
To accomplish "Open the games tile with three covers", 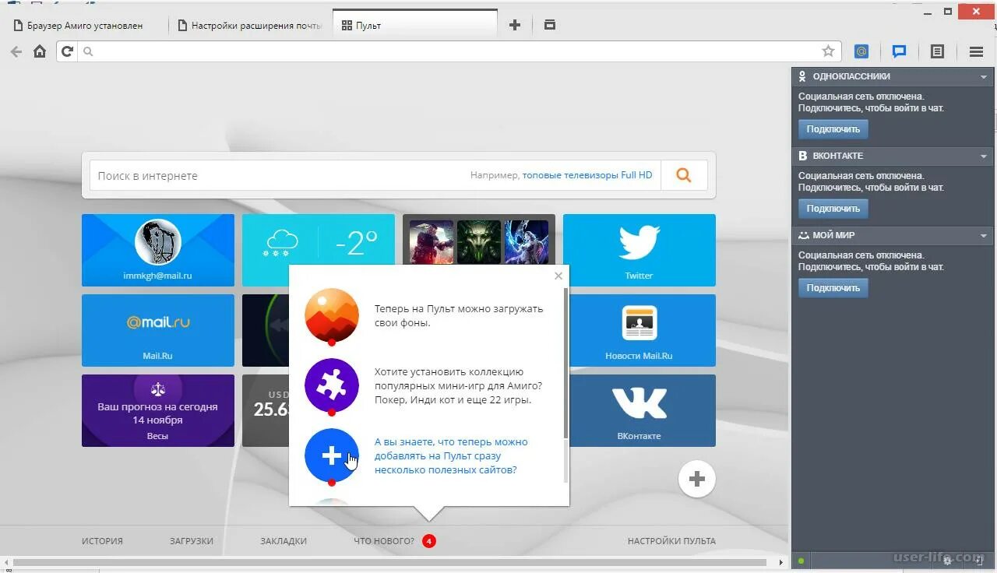I will 479,240.
